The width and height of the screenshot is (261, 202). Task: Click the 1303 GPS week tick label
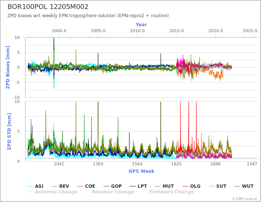point(98,164)
